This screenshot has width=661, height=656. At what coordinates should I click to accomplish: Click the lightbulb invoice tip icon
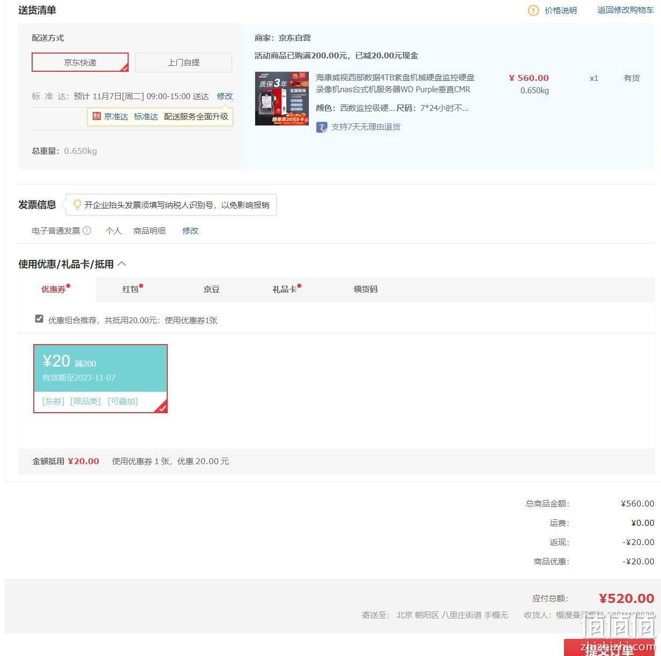(77, 205)
